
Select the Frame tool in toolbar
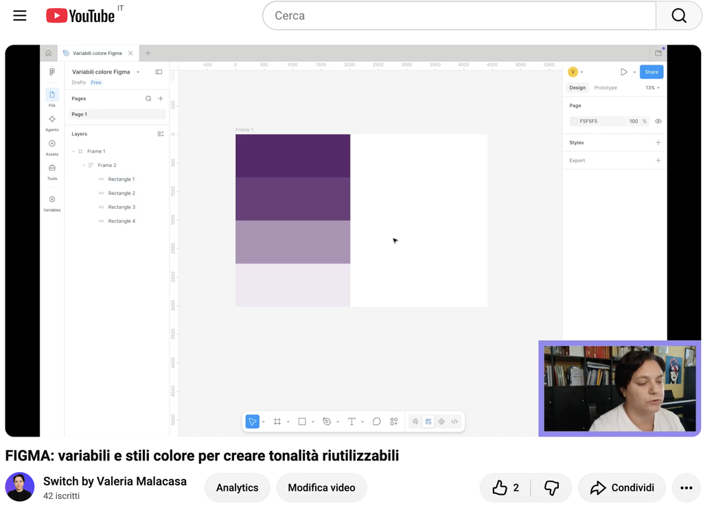(277, 421)
